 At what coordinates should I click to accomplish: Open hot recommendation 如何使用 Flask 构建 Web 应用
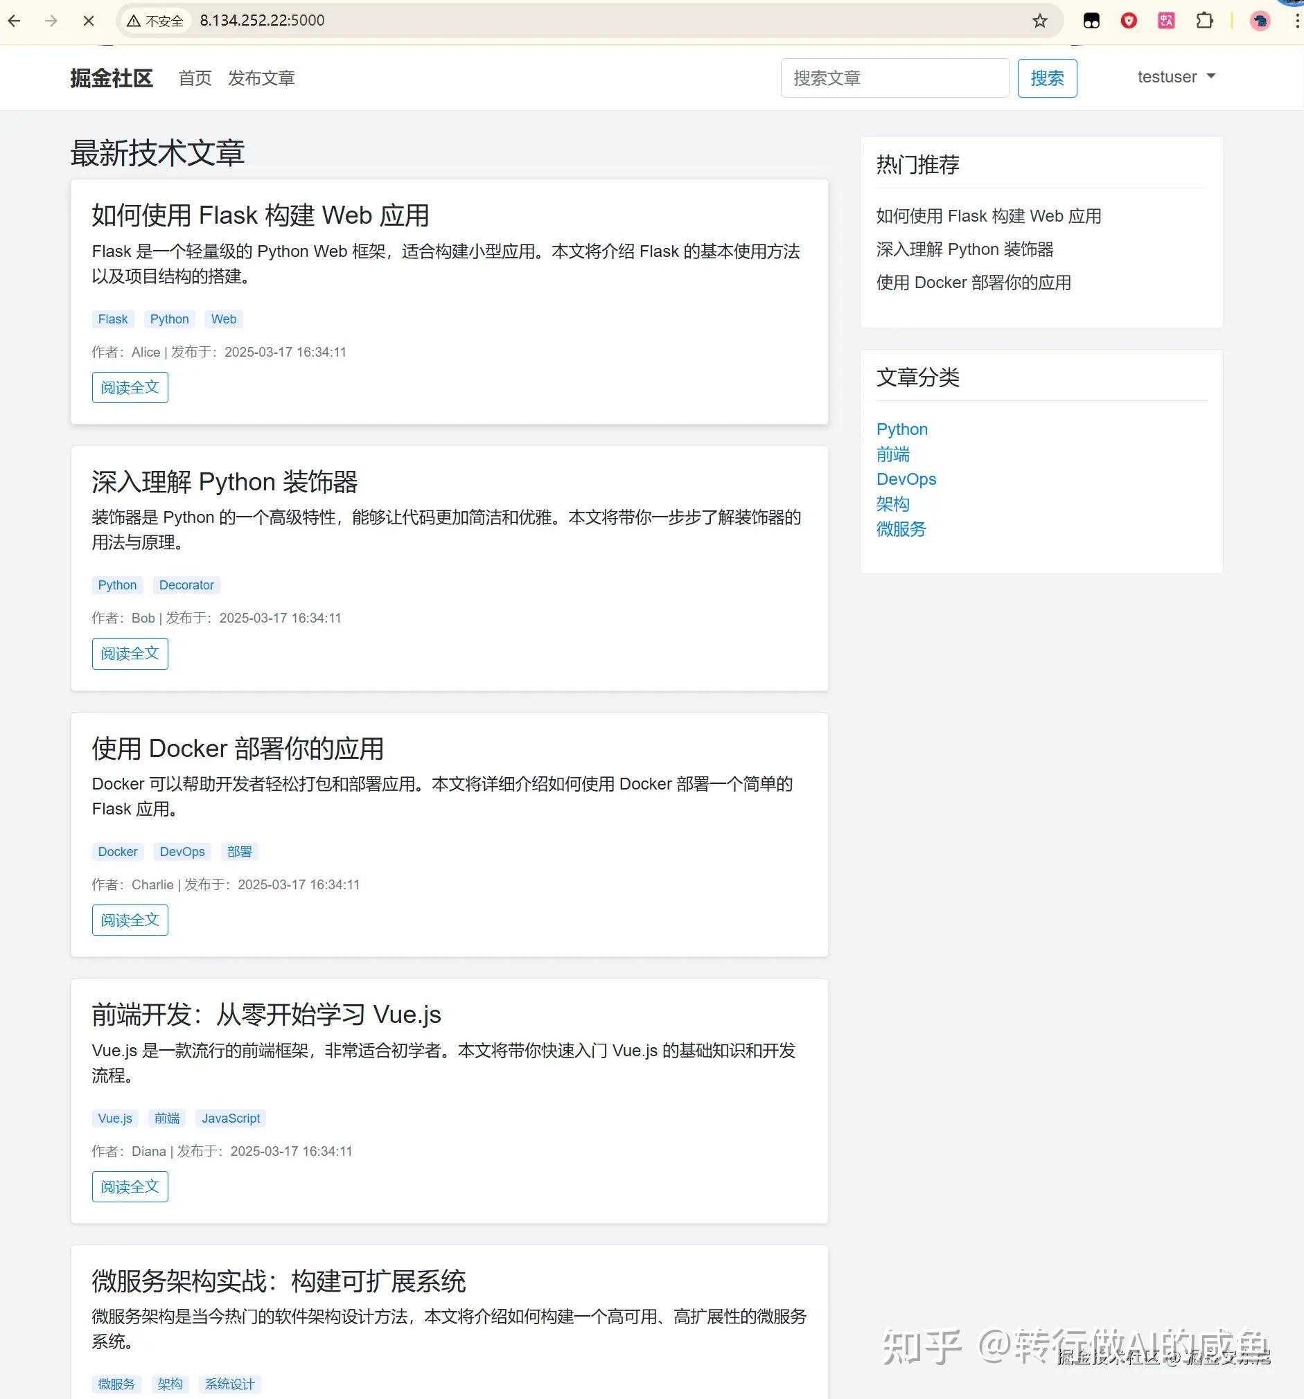pos(989,216)
